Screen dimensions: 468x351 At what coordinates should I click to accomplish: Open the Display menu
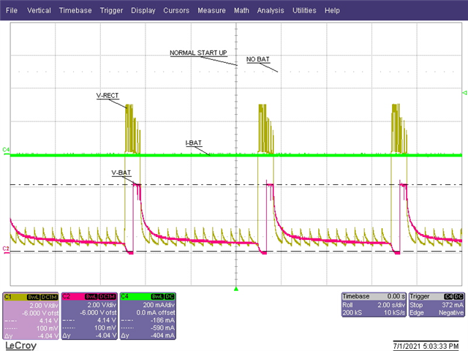[143, 10]
